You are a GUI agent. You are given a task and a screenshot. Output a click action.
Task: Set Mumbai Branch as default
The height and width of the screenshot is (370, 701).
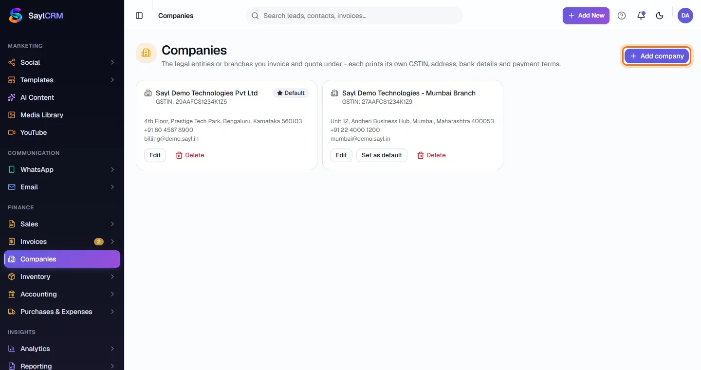pos(382,155)
